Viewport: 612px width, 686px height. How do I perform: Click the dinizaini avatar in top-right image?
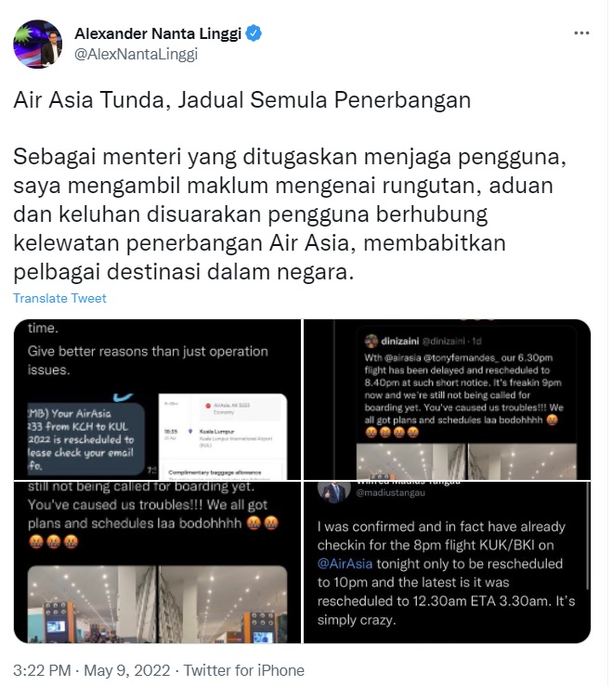click(x=371, y=341)
